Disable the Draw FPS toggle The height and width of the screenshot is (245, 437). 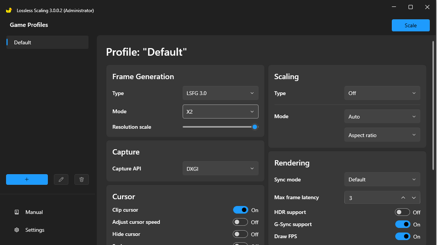(x=402, y=236)
